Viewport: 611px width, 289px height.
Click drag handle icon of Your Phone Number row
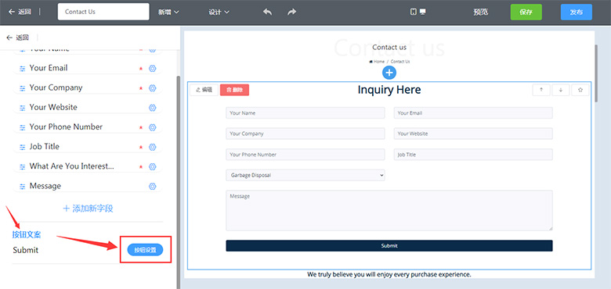click(x=23, y=128)
